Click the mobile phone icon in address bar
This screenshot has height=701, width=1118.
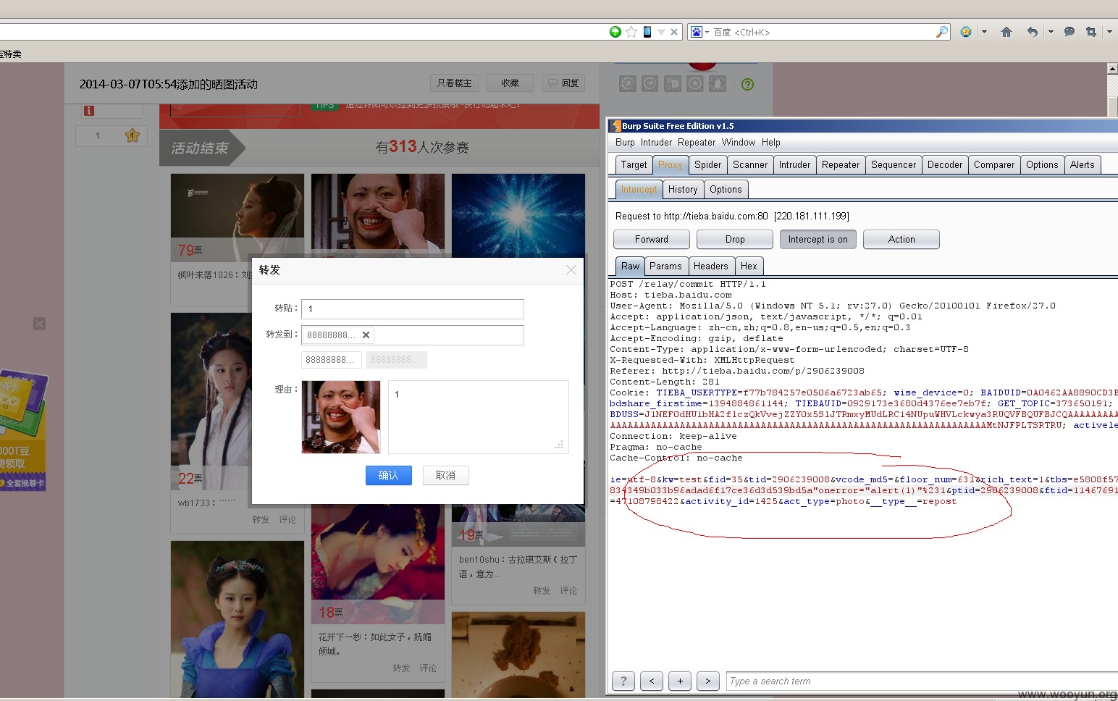pyautogui.click(x=647, y=32)
